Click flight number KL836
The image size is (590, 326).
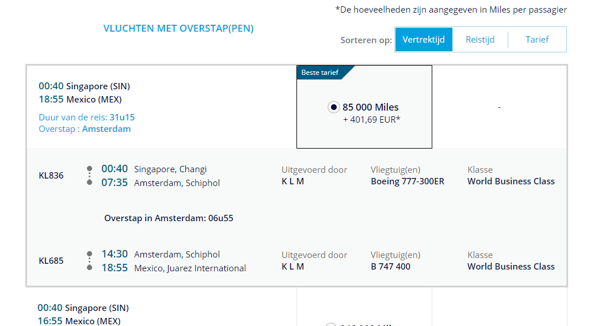[x=51, y=176]
